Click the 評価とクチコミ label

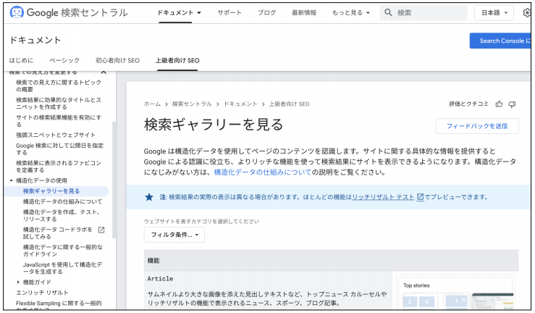[468, 104]
